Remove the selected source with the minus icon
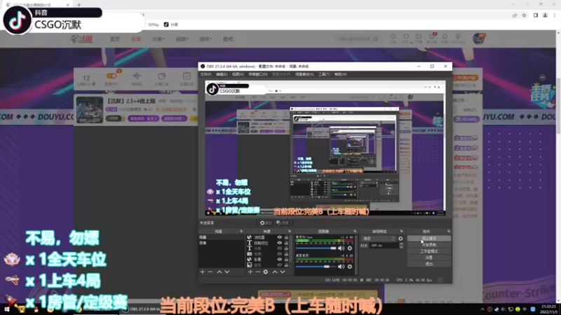Viewport: 561px width, 315px height. [x=257, y=272]
